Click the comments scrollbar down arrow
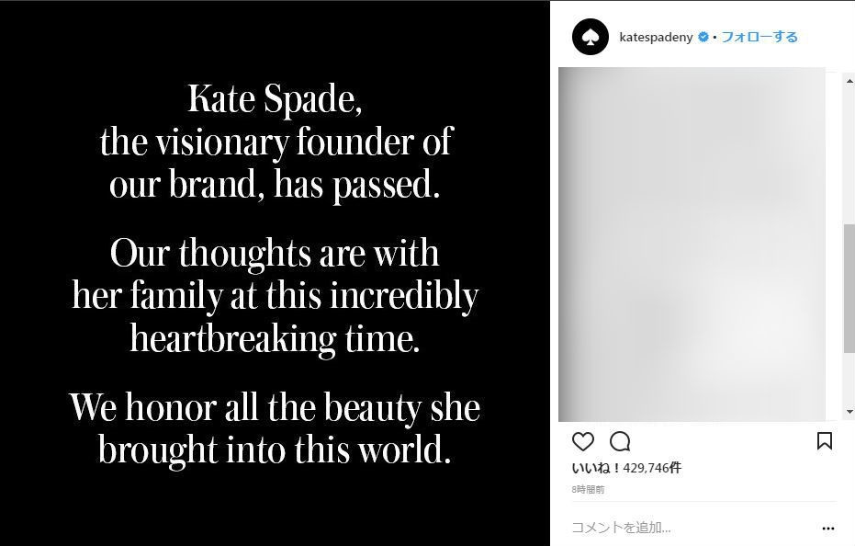 [849, 412]
